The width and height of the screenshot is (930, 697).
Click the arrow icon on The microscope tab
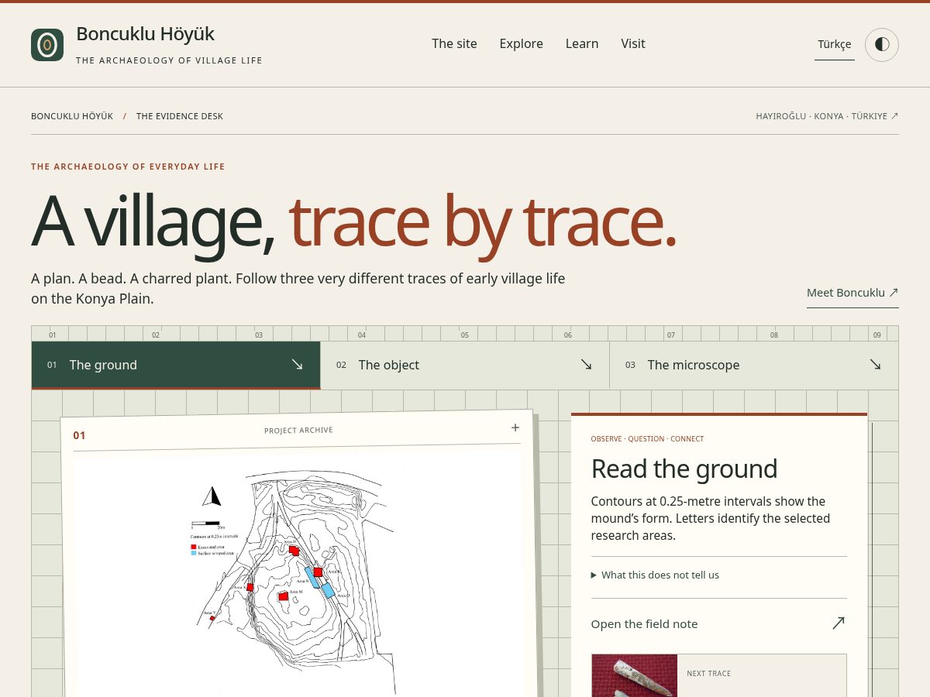pyautogui.click(x=875, y=364)
